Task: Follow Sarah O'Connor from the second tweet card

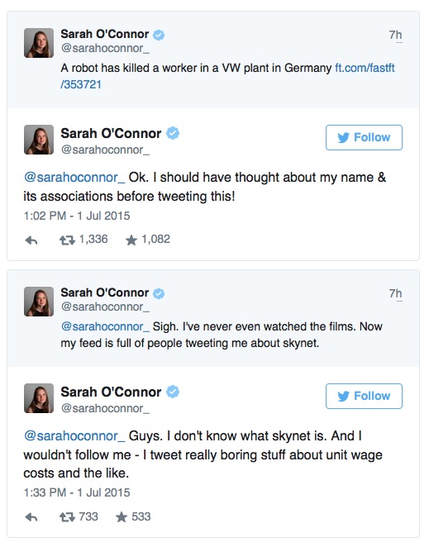Action: [364, 396]
